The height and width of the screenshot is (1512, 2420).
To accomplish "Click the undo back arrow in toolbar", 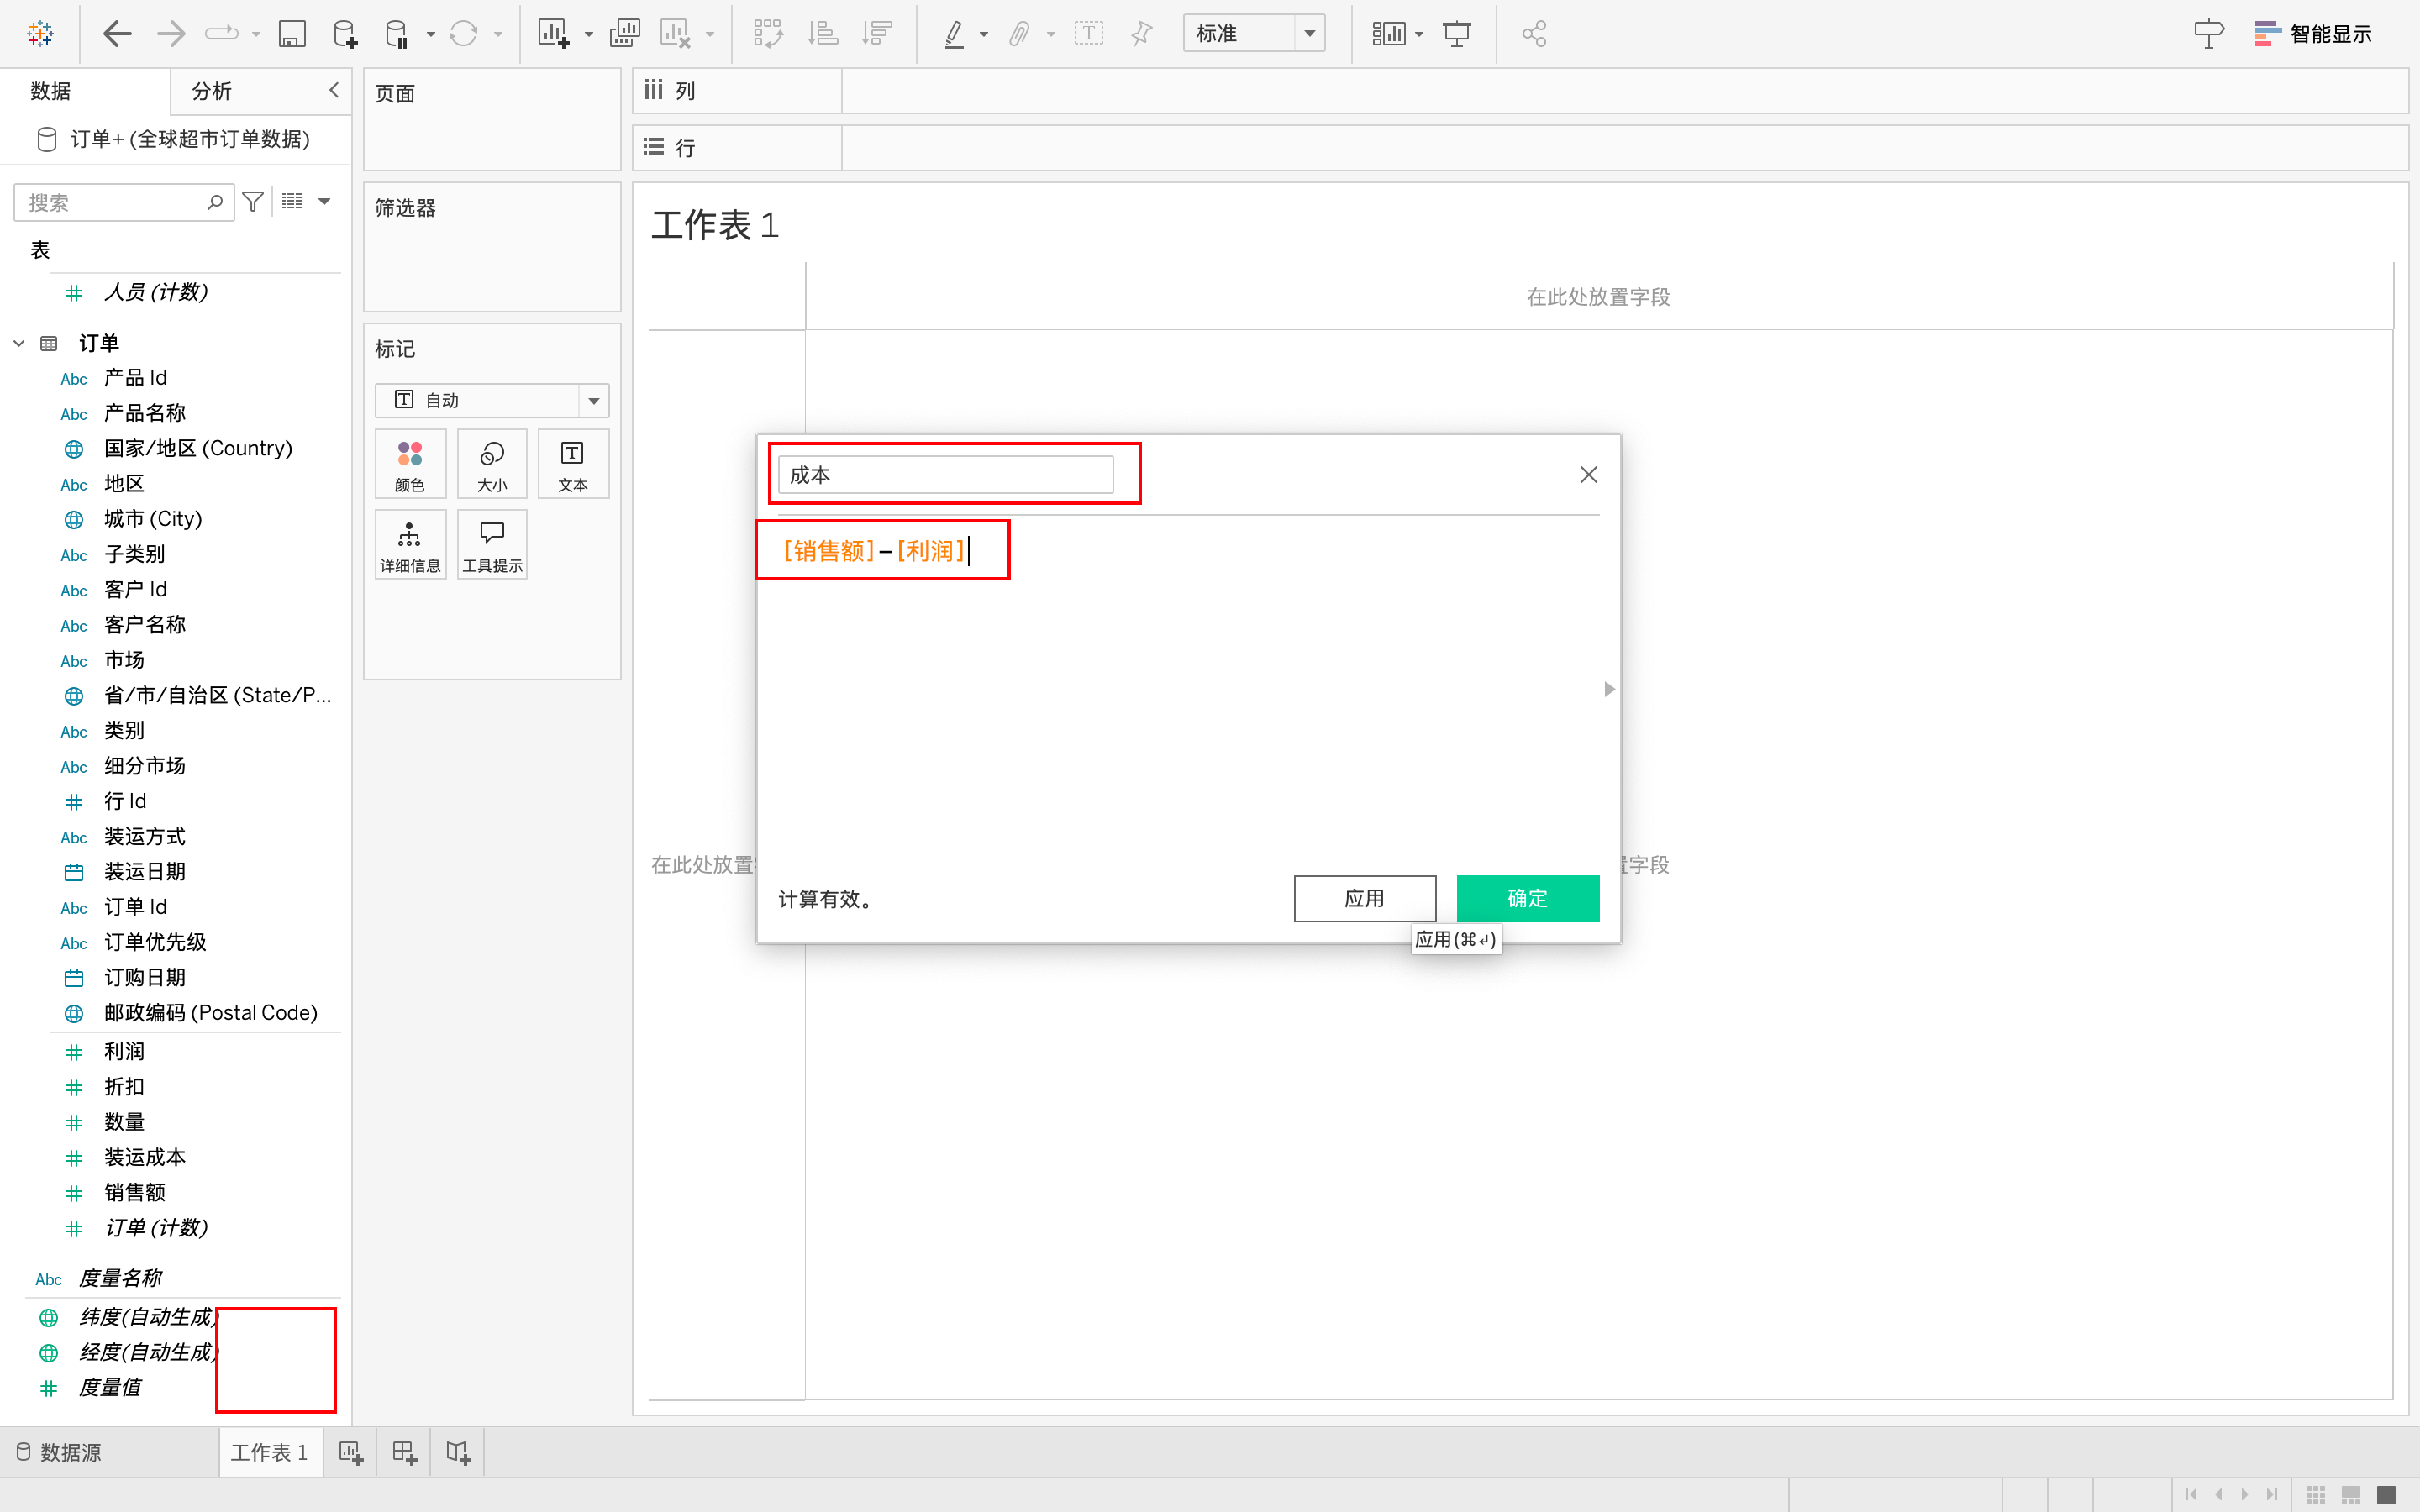I will [x=117, y=34].
